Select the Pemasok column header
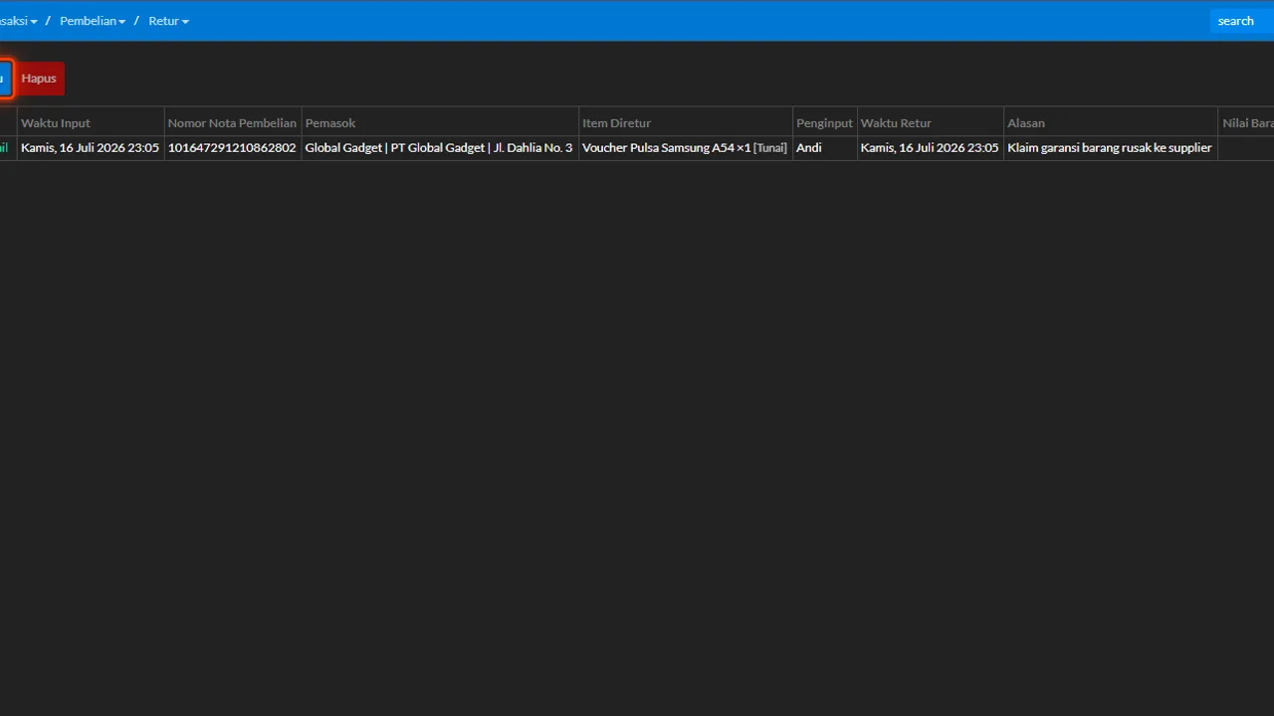 click(x=440, y=122)
